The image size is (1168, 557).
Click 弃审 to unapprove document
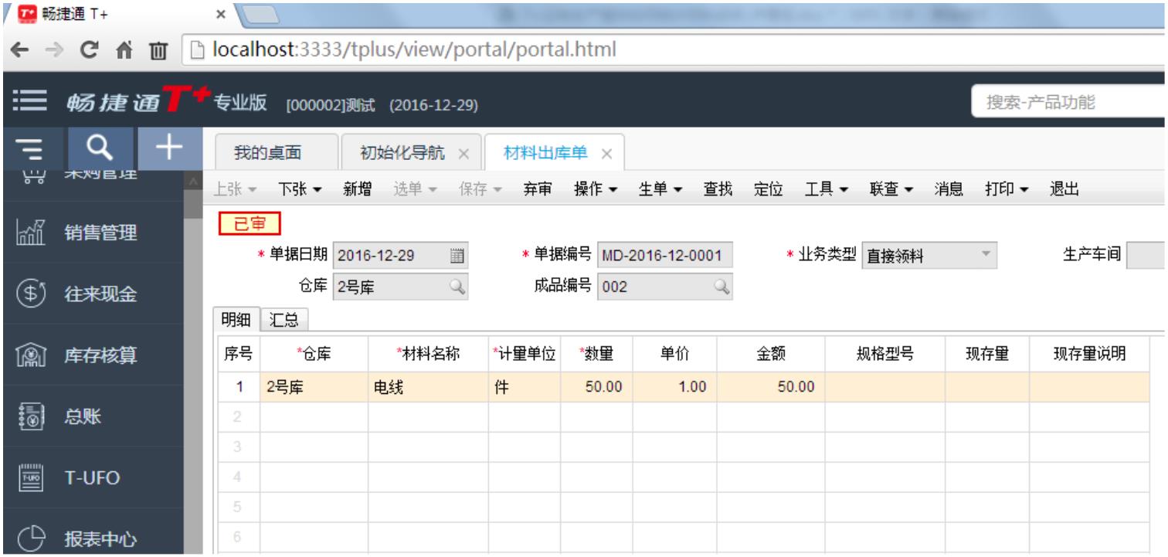(537, 189)
